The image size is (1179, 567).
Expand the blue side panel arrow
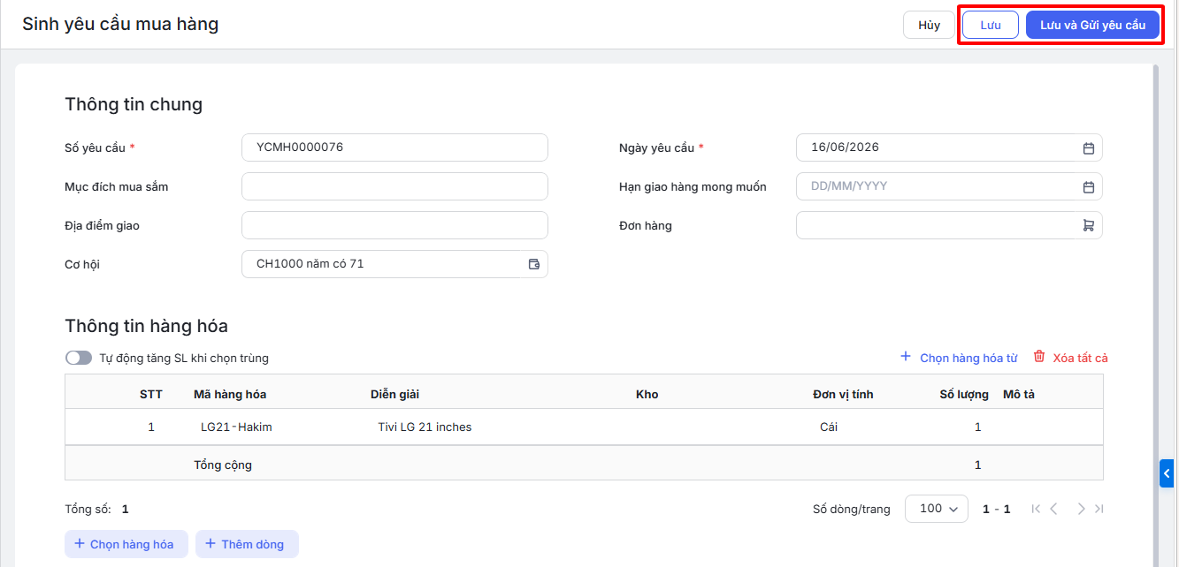1167,473
